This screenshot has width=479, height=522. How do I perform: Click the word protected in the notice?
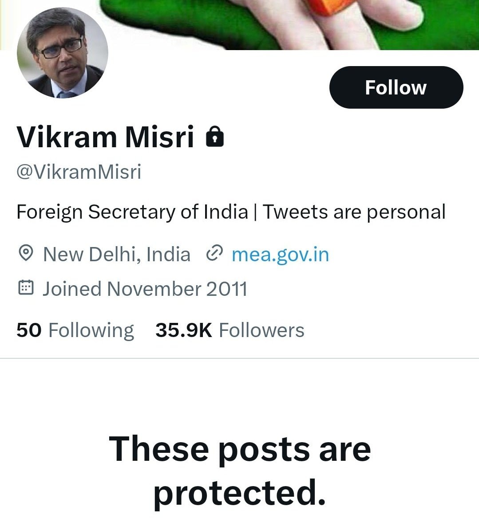point(240,493)
